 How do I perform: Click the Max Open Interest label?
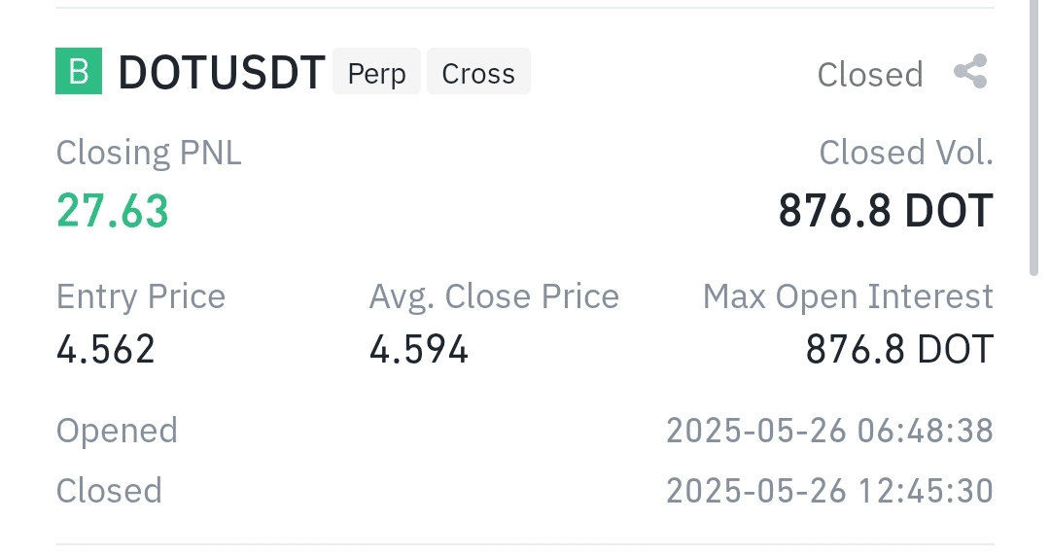[848, 296]
